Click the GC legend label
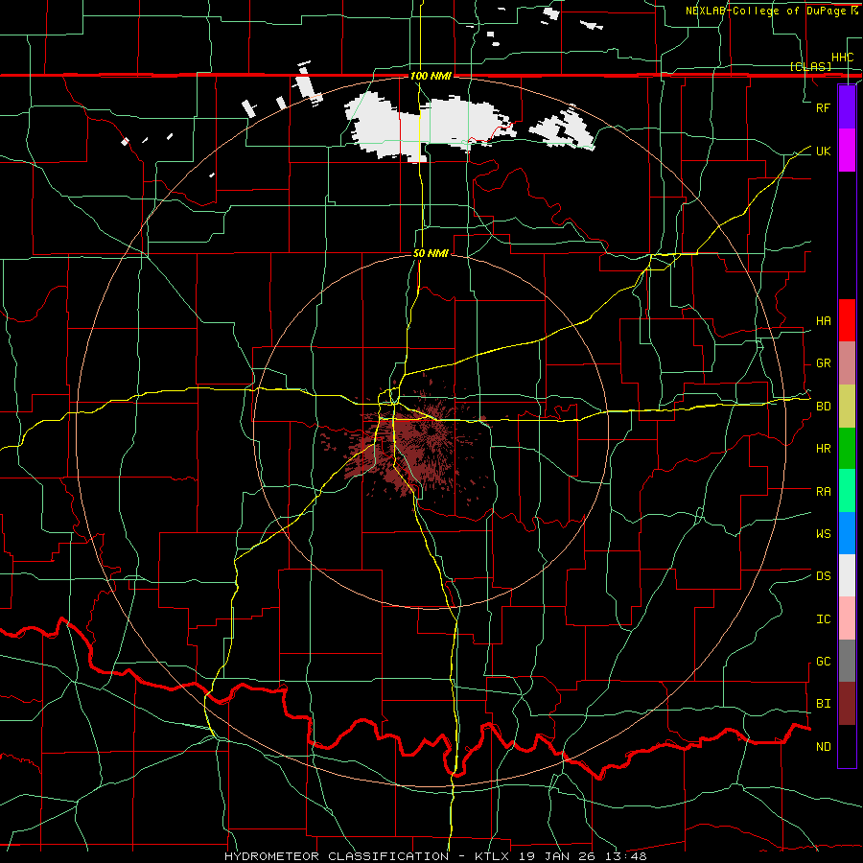 (x=823, y=662)
